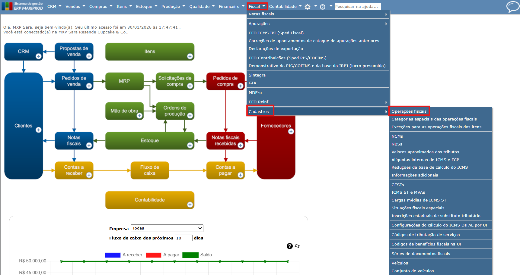Open the Financeiro dropdown menu
520x275 pixels.
tap(232, 6)
